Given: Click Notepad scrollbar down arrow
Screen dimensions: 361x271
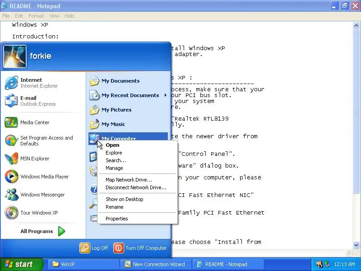Looking at the screenshot, I should [x=356, y=245].
